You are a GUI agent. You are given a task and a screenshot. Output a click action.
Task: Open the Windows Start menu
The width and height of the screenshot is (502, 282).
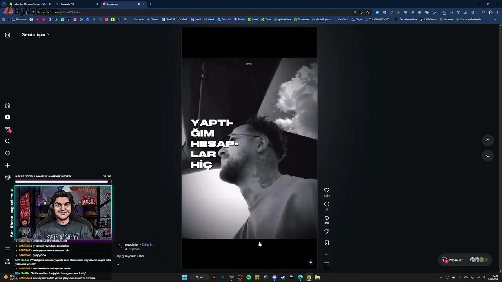(x=184, y=277)
